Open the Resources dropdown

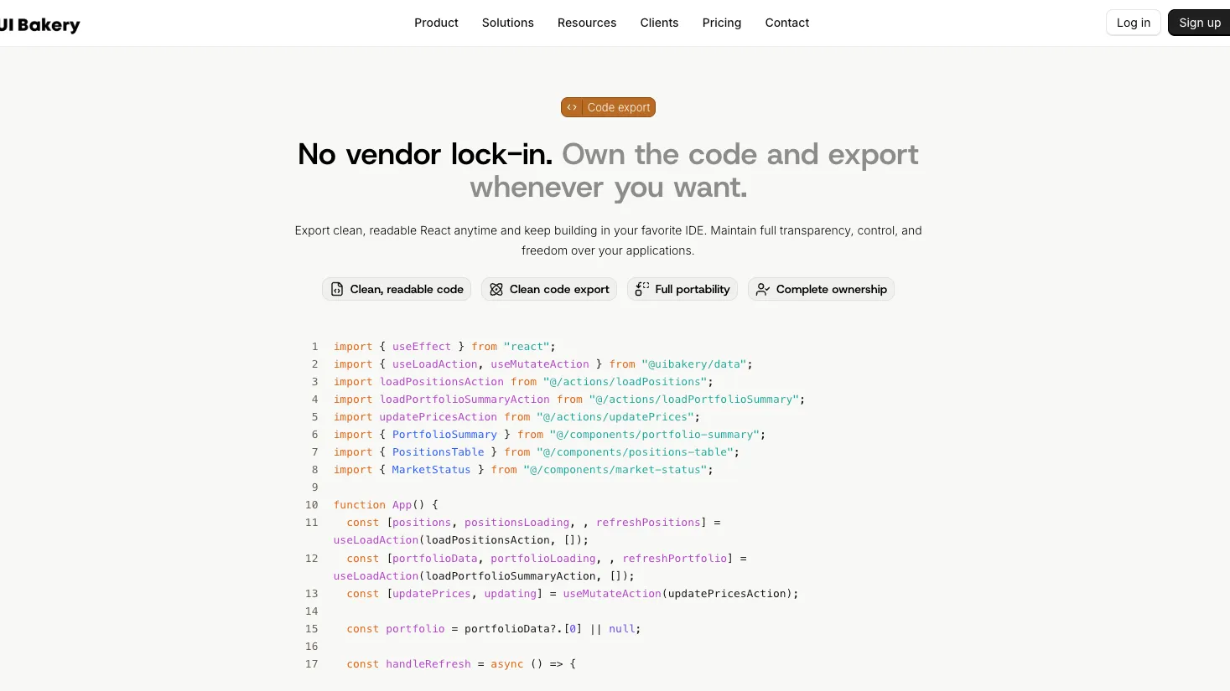[587, 23]
